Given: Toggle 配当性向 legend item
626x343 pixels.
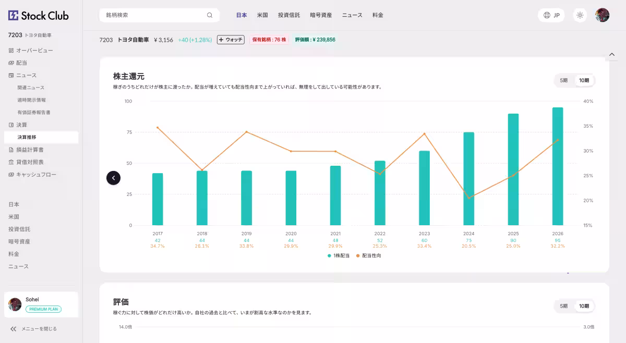Looking at the screenshot, I should 369,255.
